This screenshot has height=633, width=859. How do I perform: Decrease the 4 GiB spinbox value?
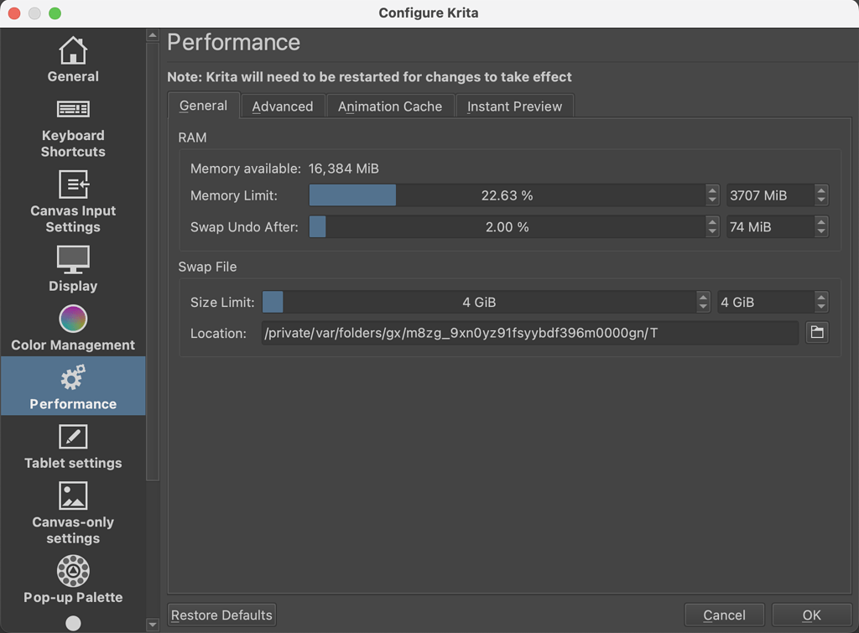tap(820, 307)
